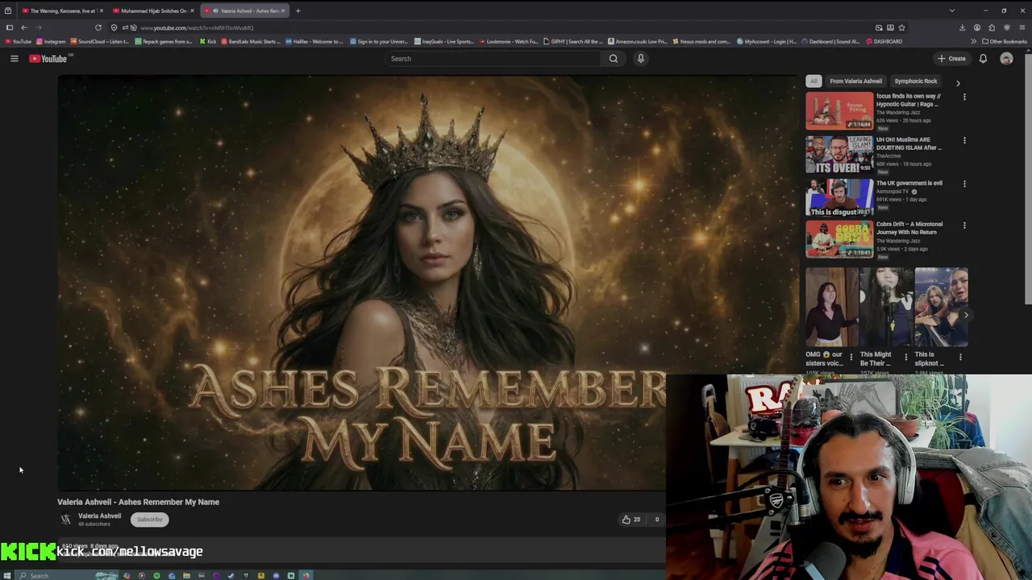Open the "Muslims ARE DOUBTING ISLAM" video title
The image size is (1032, 580).
click(x=909, y=143)
